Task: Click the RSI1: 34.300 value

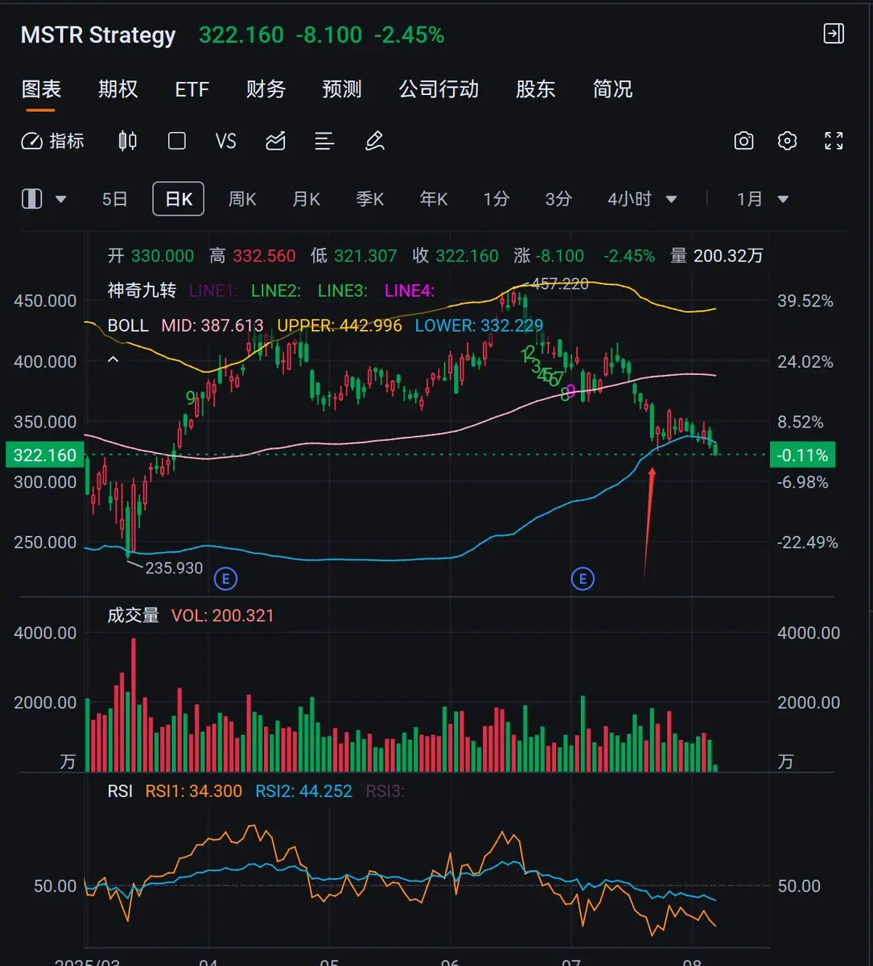Action: tap(193, 791)
